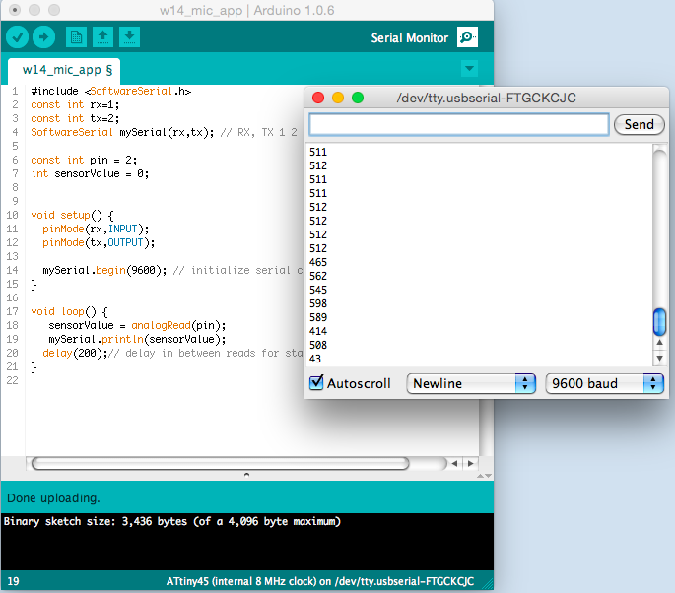Click the Arduino 1.0.6 window title
This screenshot has width=675, height=593.
(246, 10)
